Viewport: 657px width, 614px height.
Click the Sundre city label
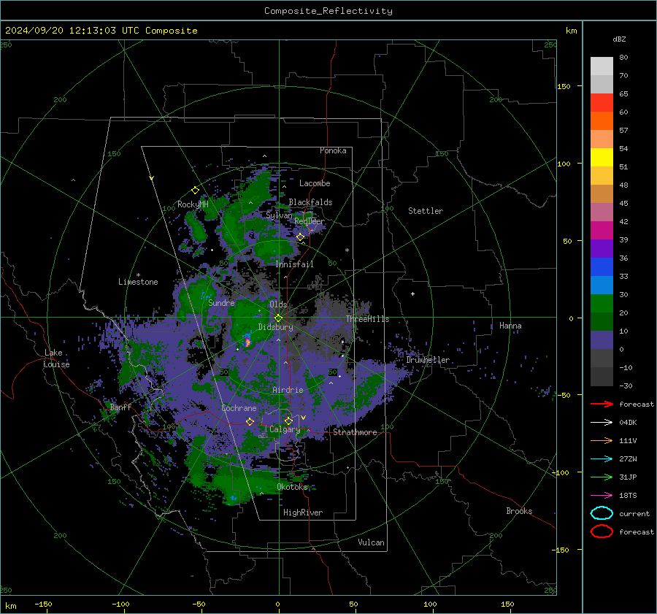(x=221, y=302)
